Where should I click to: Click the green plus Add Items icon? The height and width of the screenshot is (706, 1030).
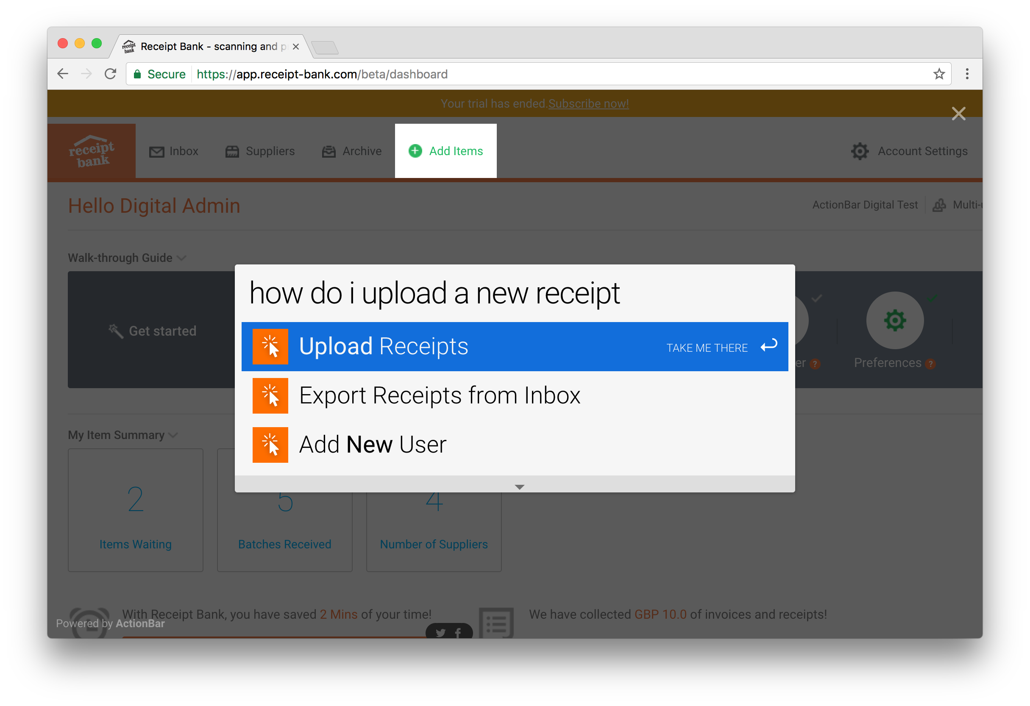click(415, 151)
